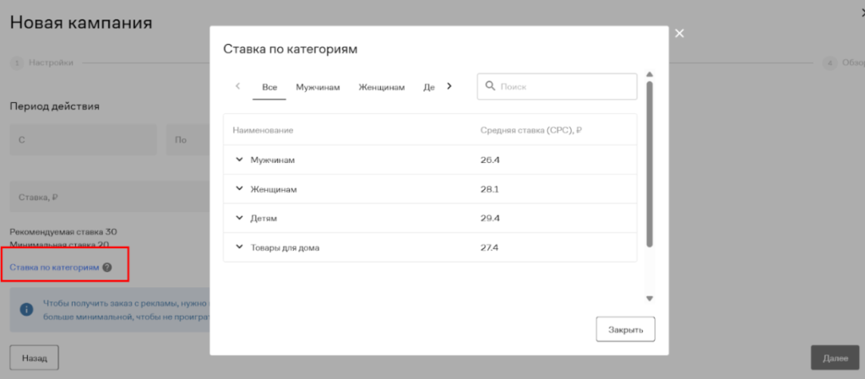Select the Мужчинам tab

[318, 87]
